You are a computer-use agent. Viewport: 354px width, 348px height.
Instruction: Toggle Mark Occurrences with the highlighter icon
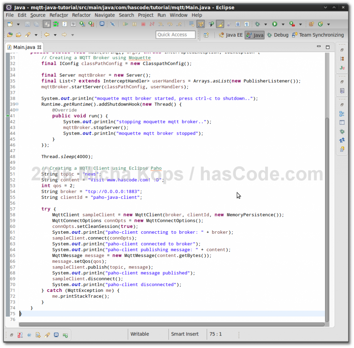click(220, 24)
